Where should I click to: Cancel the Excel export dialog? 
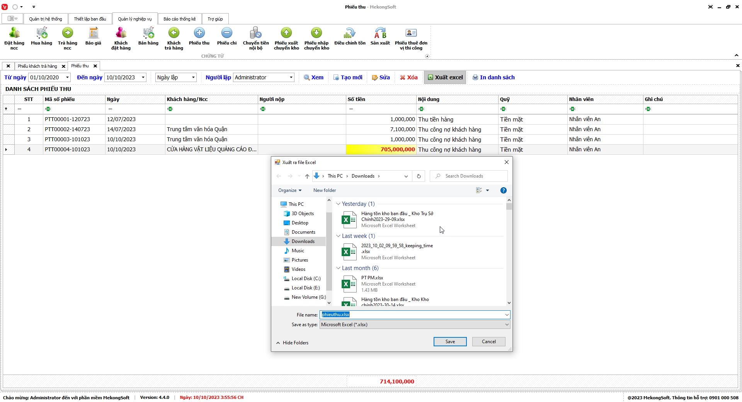click(x=489, y=342)
